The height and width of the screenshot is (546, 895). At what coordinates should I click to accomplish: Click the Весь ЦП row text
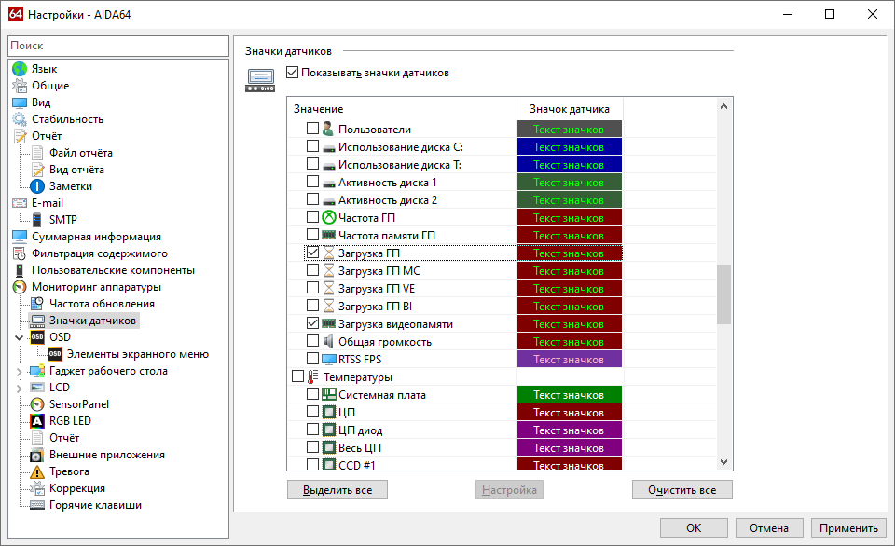click(360, 448)
